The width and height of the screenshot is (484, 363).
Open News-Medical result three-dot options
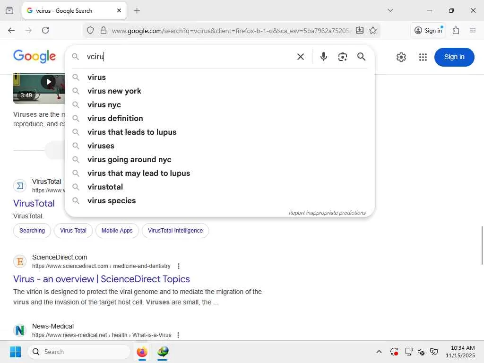pyautogui.click(x=178, y=335)
